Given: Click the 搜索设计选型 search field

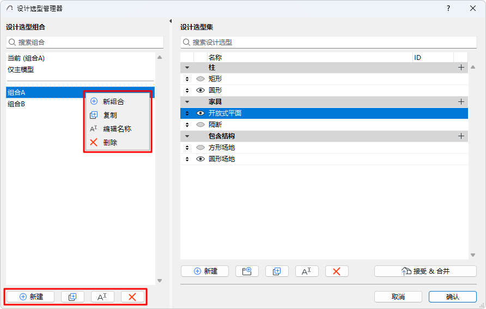Looking at the screenshot, I should (x=329, y=43).
